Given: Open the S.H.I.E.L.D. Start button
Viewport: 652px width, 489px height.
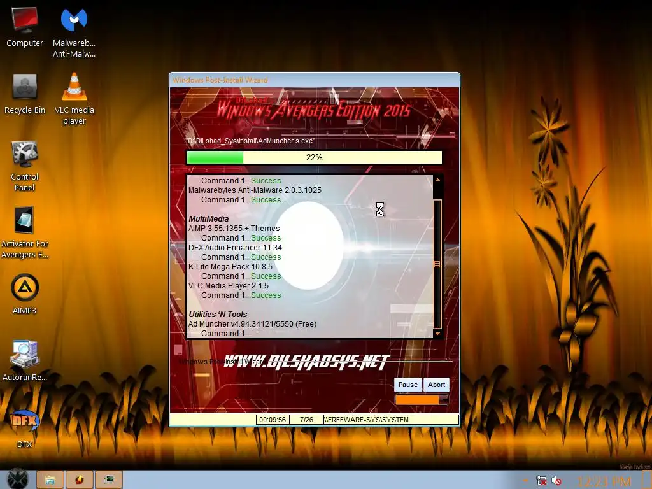Looking at the screenshot, I should pos(18,479).
